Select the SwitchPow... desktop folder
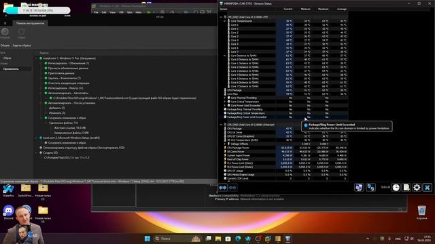435x244 pixels. [26, 190]
